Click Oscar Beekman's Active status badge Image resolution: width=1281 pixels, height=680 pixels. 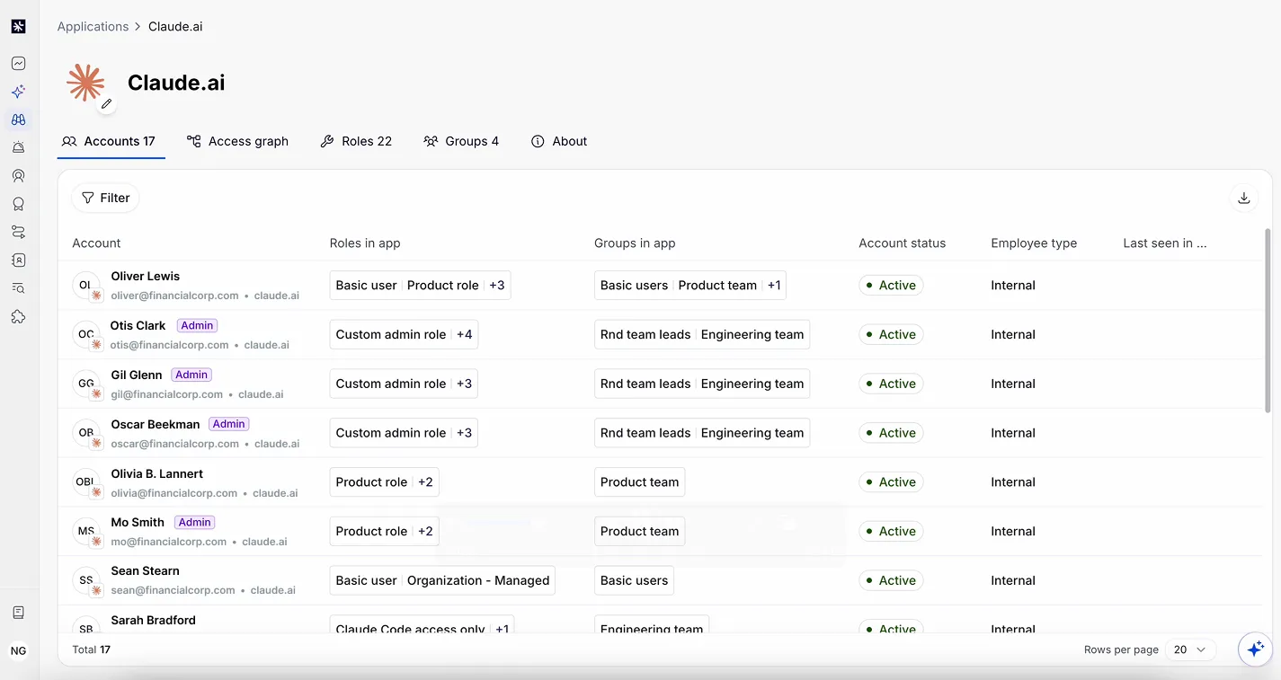coord(891,433)
